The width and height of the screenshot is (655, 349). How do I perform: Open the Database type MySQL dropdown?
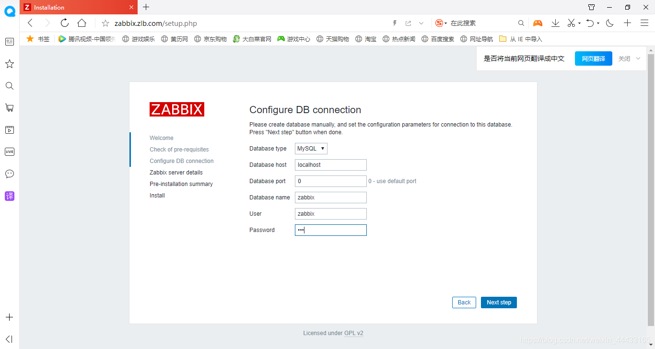click(x=311, y=149)
